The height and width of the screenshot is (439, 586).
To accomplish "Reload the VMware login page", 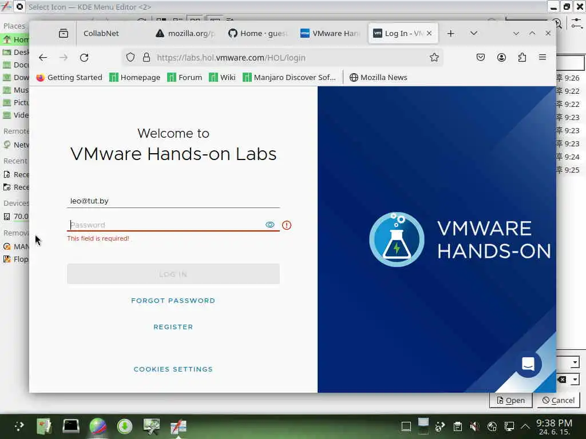I will pos(84,58).
